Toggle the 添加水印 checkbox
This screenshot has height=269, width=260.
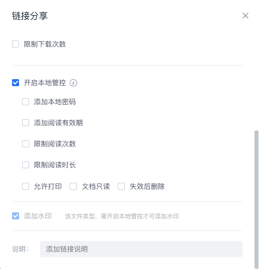click(16, 216)
